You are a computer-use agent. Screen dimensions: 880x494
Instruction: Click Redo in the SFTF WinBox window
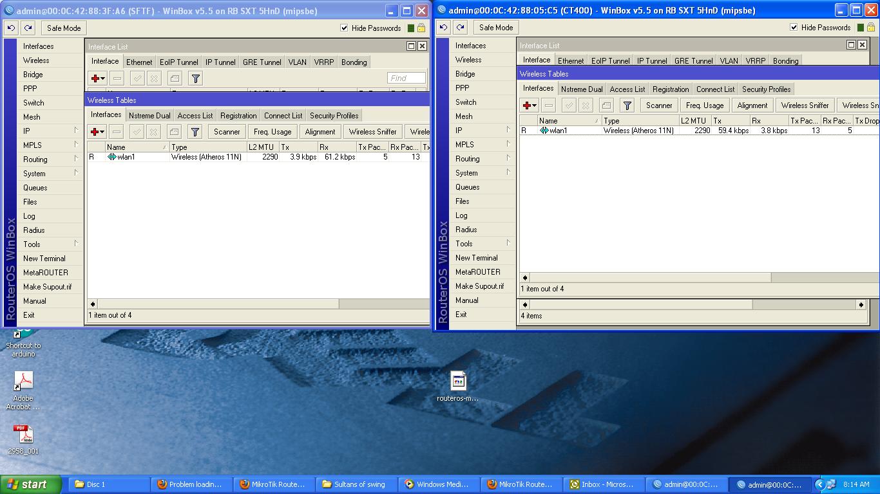pos(28,28)
